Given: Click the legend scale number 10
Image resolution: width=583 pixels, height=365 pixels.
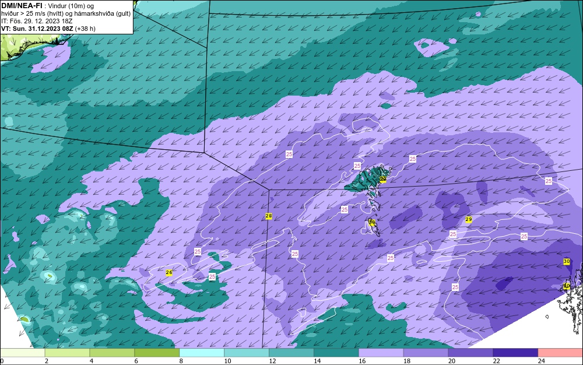Looking at the screenshot, I should 227,361.
